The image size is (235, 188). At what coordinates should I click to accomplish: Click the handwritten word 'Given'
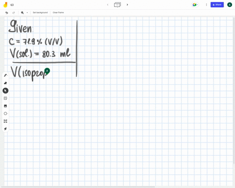coord(21,26)
